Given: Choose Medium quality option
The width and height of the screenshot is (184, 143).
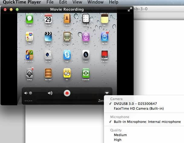Looking at the screenshot, I should 120,135.
